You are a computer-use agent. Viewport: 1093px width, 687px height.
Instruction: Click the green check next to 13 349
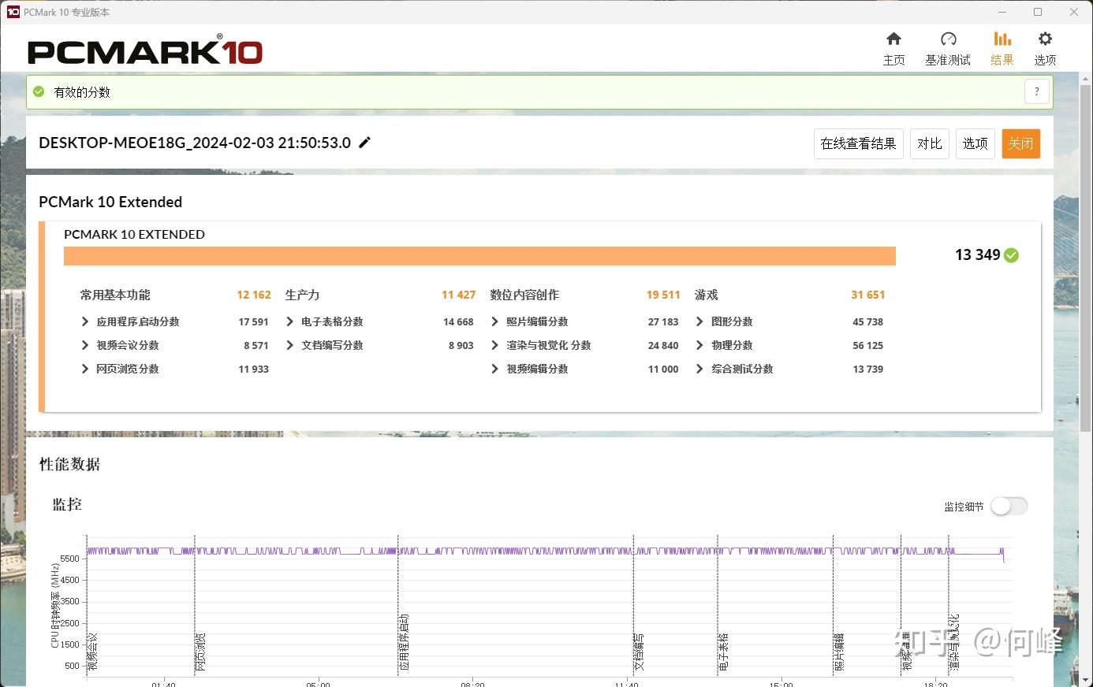coord(1012,255)
